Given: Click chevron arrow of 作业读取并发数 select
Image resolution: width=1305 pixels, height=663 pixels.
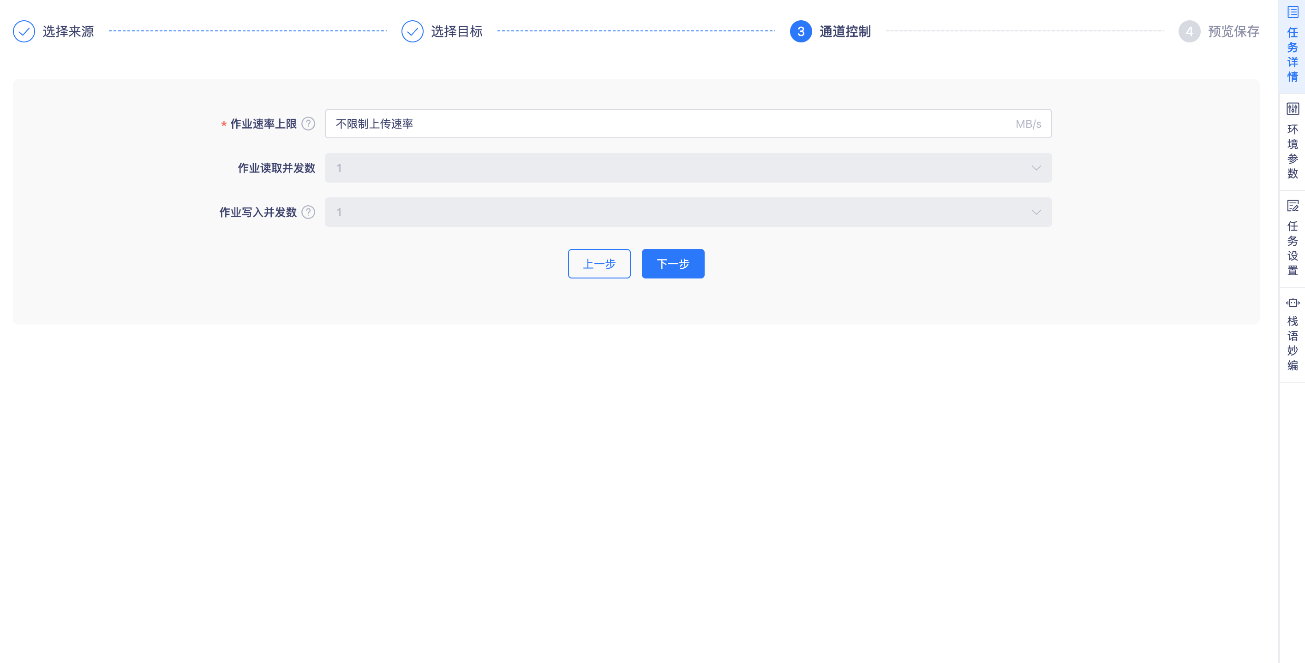Looking at the screenshot, I should [1036, 168].
